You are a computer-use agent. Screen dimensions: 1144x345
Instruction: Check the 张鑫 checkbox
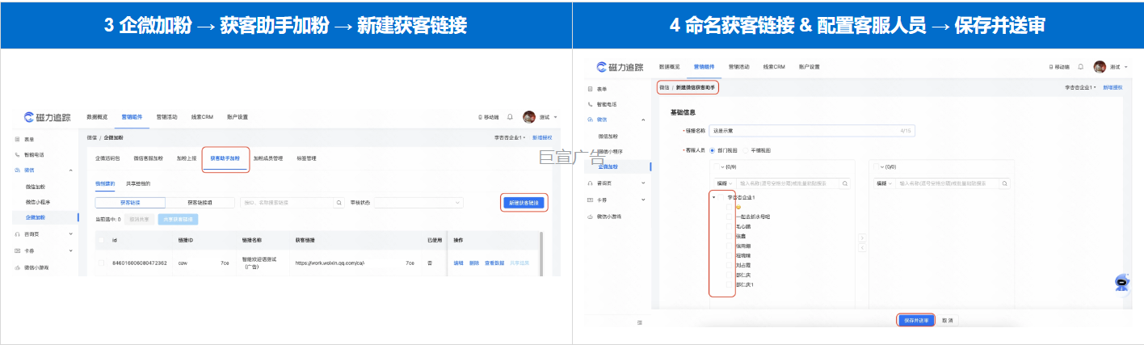730,236
